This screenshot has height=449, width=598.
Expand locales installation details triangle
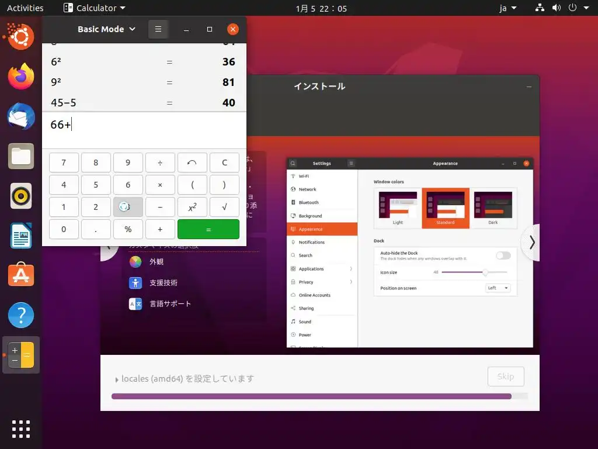[x=117, y=379]
